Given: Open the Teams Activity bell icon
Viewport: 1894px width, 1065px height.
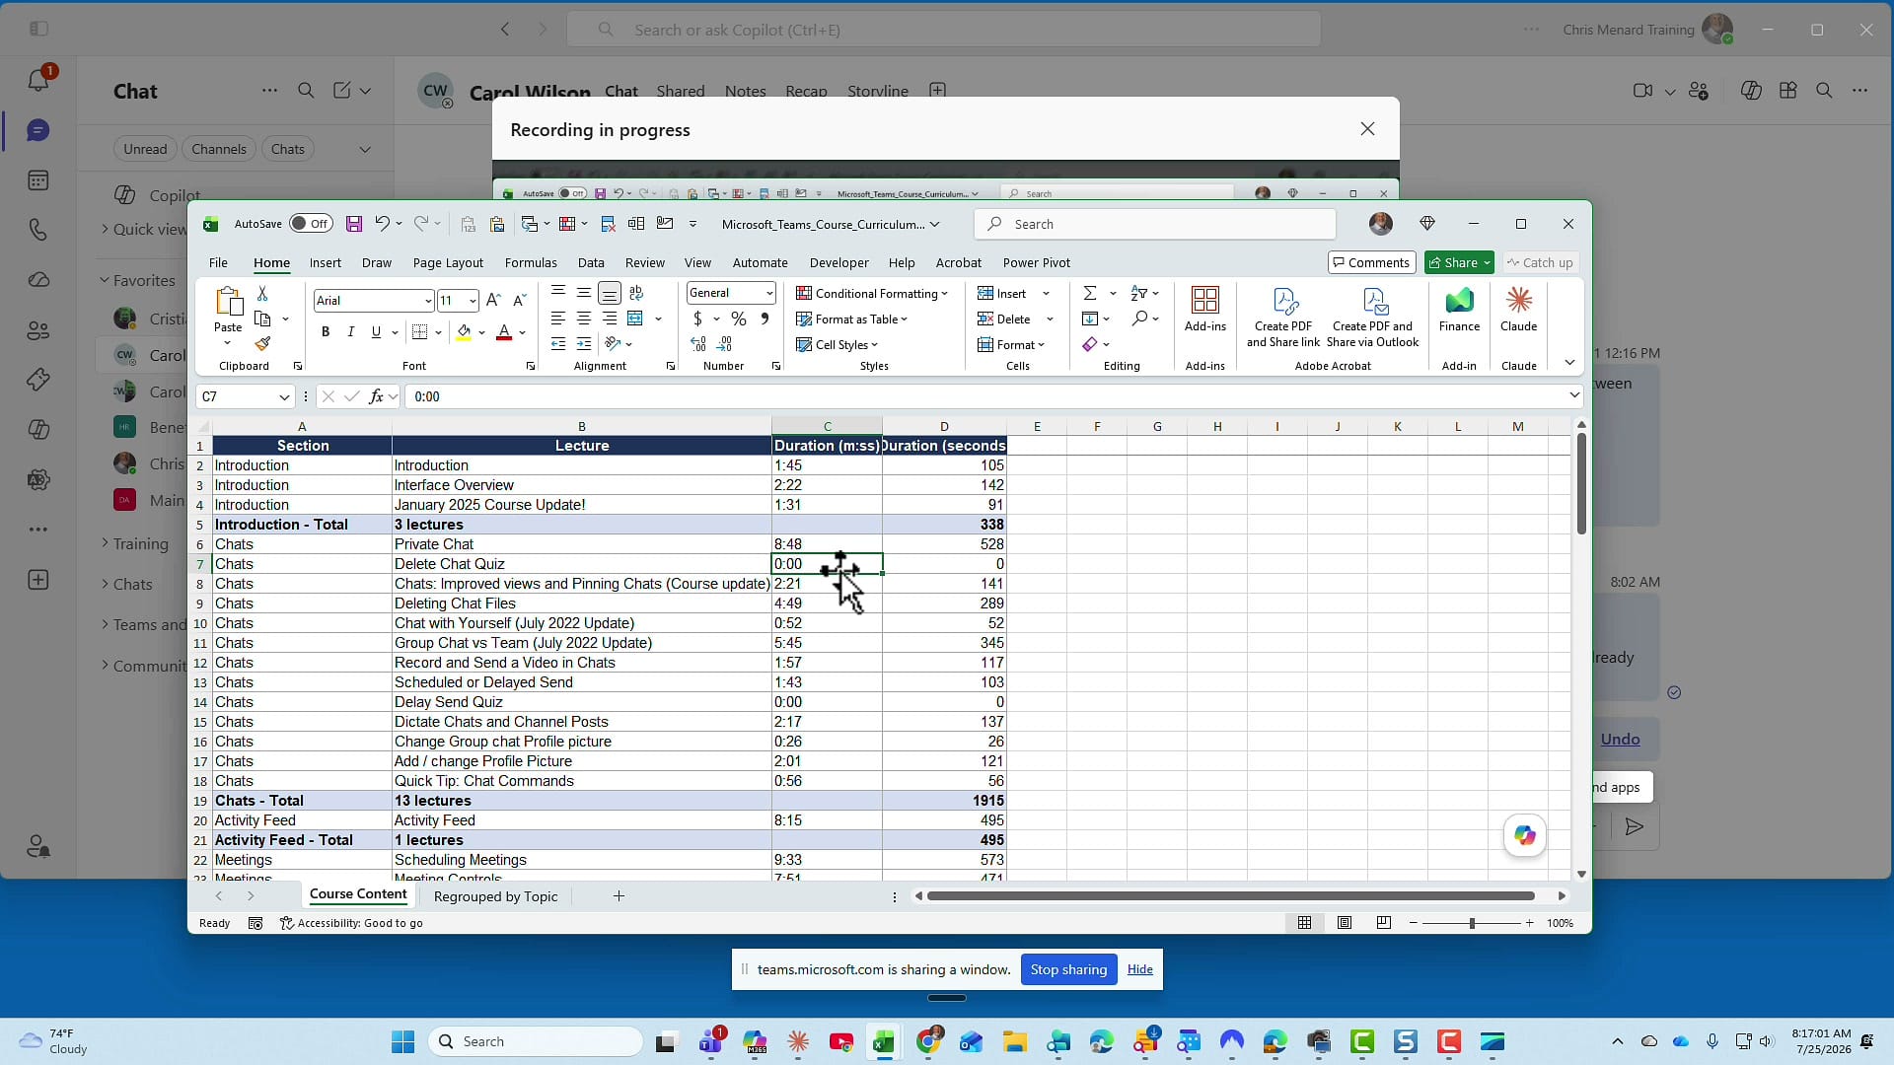Looking at the screenshot, I should (38, 80).
